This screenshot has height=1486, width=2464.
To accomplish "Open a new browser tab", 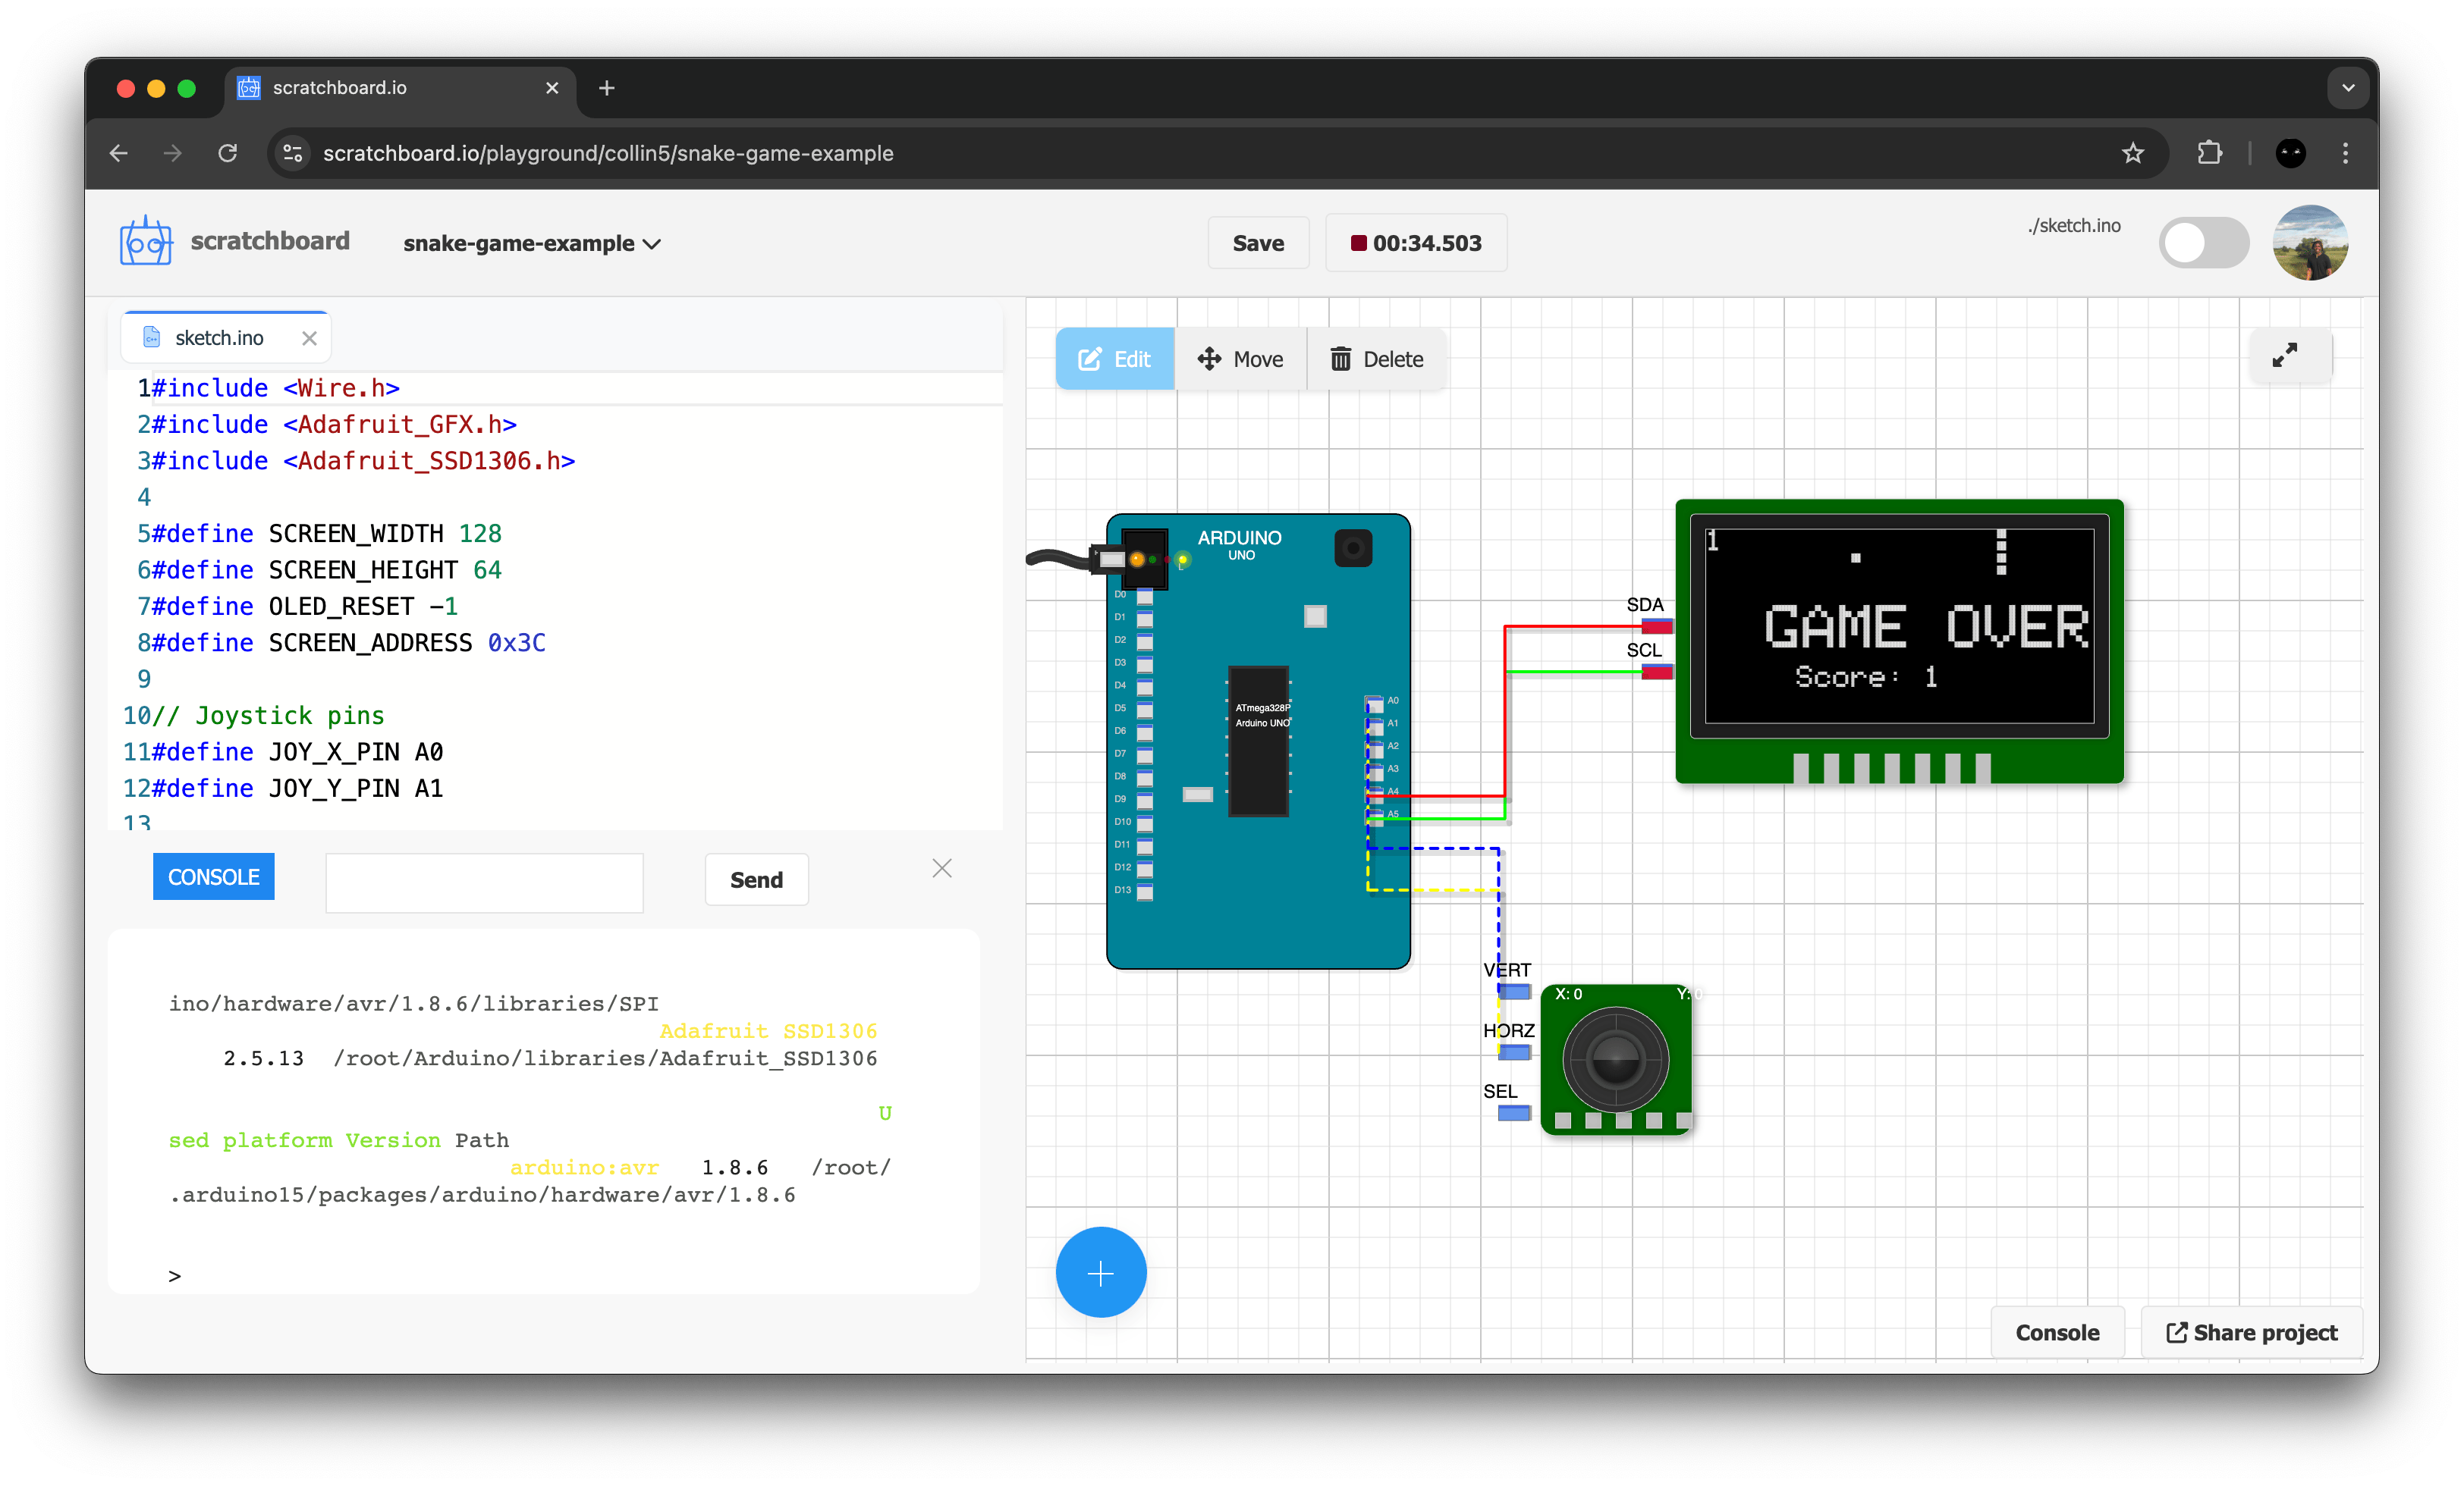I will (x=606, y=88).
